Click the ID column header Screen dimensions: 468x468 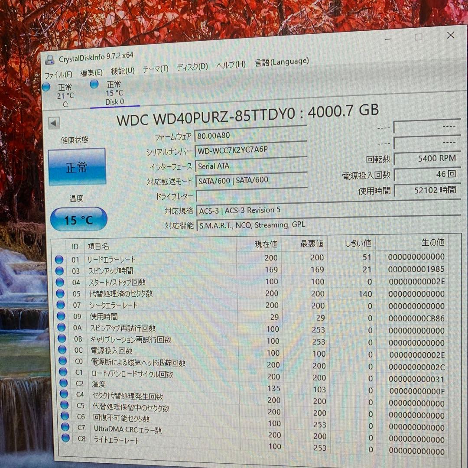point(75,247)
